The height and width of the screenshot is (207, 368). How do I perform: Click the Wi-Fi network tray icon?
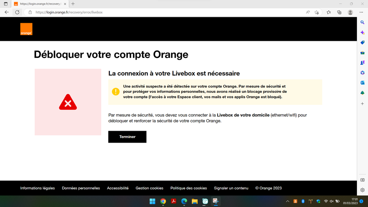tap(326, 201)
